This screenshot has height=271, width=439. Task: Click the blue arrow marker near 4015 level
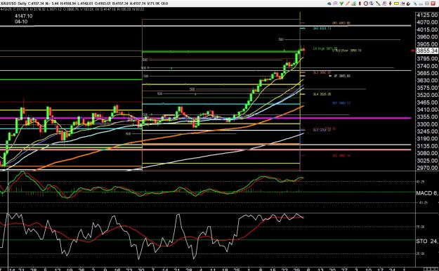(303, 28)
